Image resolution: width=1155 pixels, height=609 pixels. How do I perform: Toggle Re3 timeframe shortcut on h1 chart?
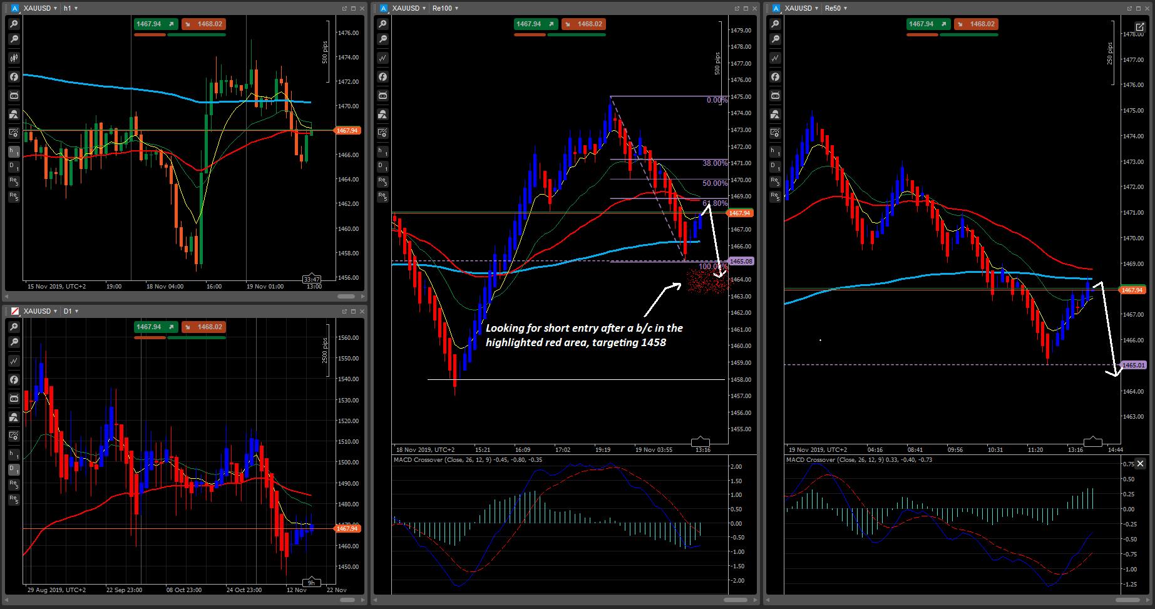[14, 182]
